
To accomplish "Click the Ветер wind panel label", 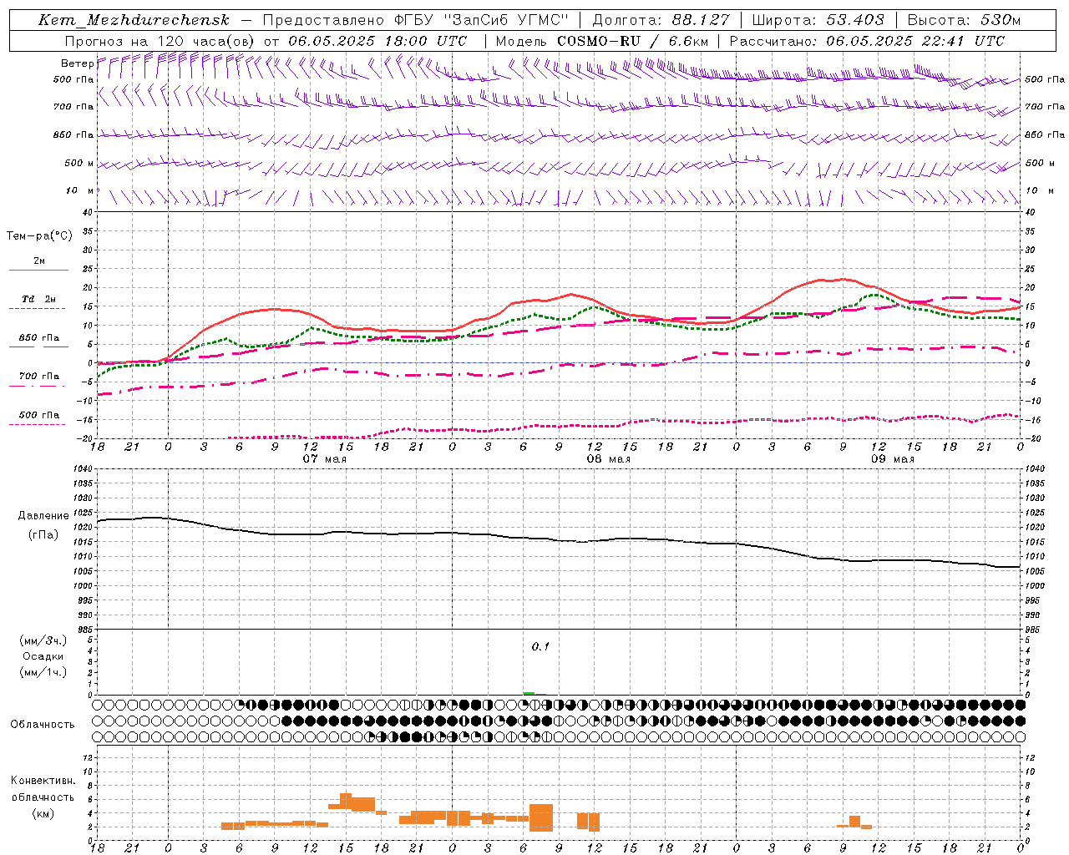I will (77, 63).
